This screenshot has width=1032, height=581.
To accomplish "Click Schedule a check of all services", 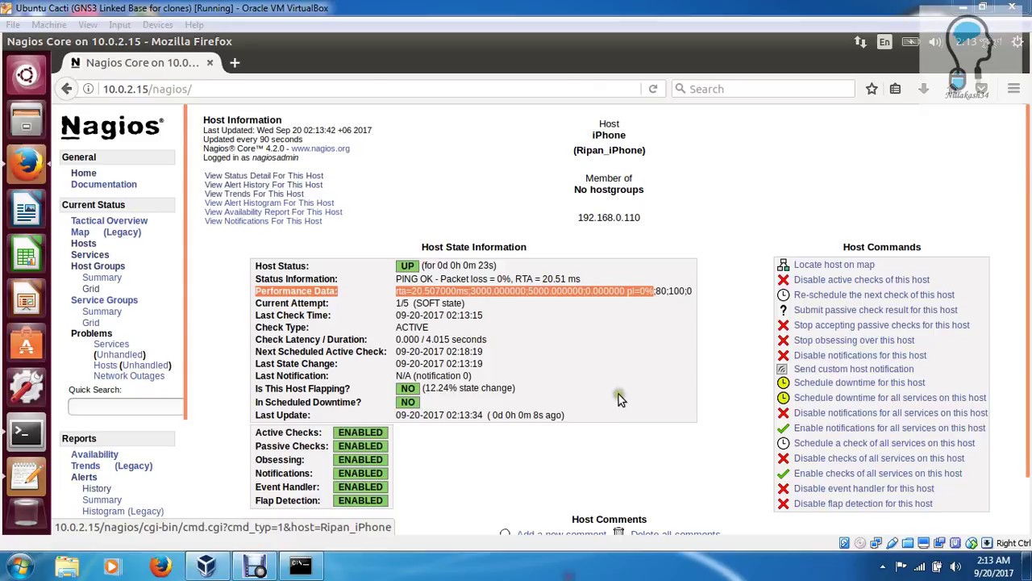I will 884,443.
